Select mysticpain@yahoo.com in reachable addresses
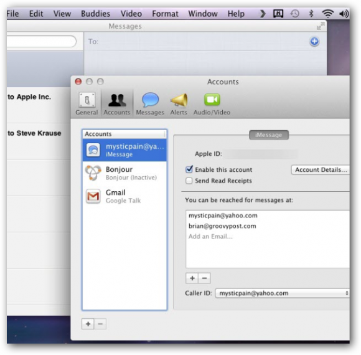 223,215
